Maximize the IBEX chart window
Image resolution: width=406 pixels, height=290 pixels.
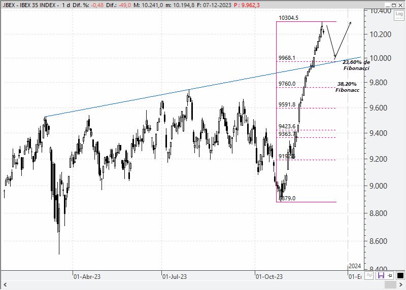coord(394,5)
